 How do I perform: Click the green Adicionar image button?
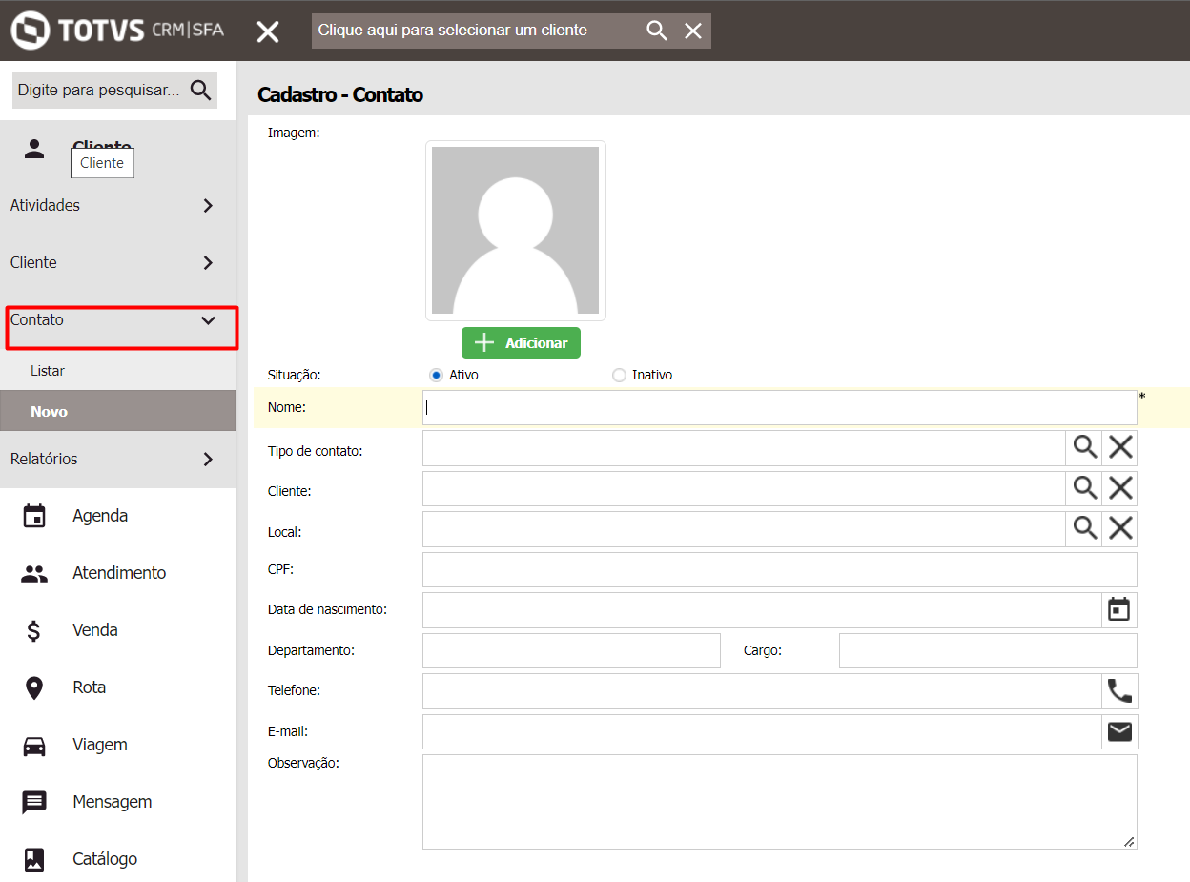[x=521, y=343]
